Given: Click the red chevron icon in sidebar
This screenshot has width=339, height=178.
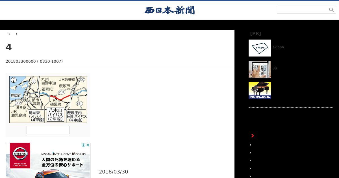Looking at the screenshot, I should tap(253, 136).
